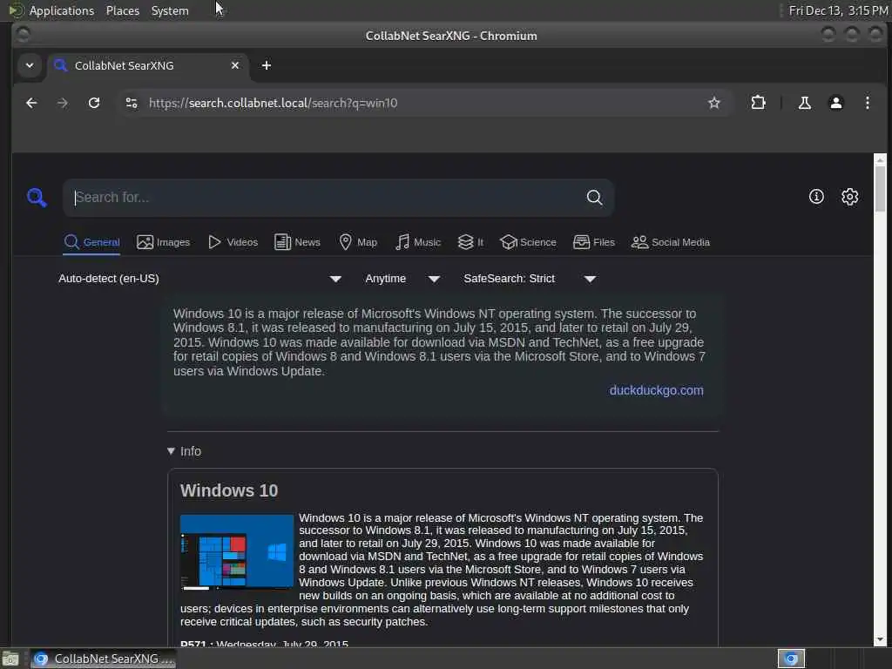Open the Anytime time range dropdown
The width and height of the screenshot is (892, 669).
coord(402,279)
